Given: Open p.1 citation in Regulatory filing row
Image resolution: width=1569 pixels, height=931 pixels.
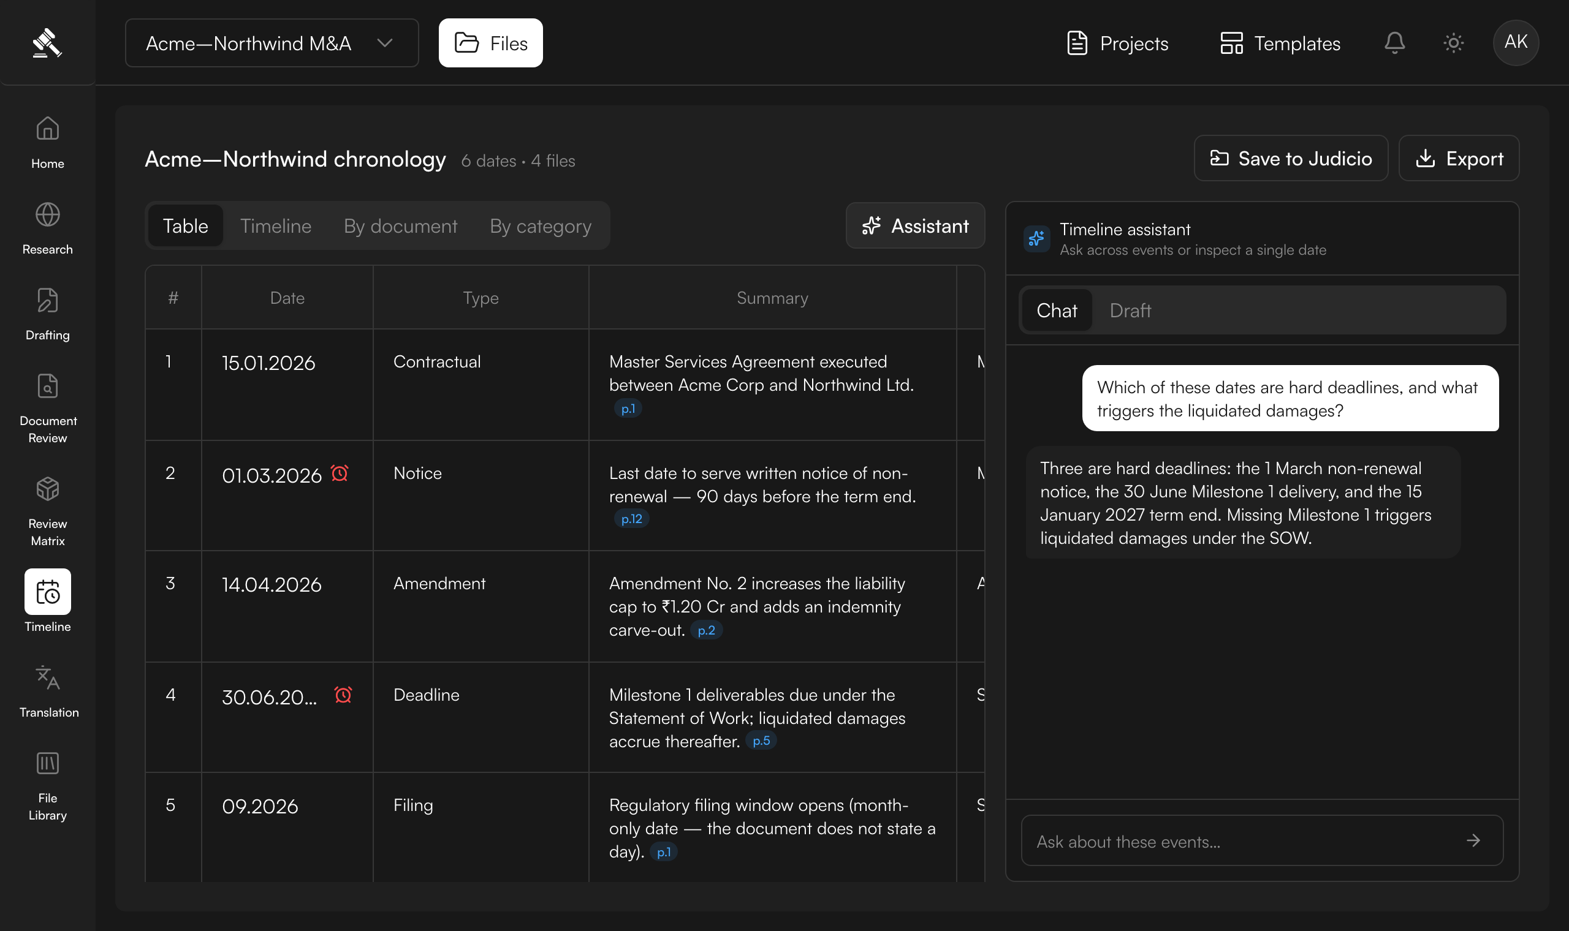Looking at the screenshot, I should (664, 851).
